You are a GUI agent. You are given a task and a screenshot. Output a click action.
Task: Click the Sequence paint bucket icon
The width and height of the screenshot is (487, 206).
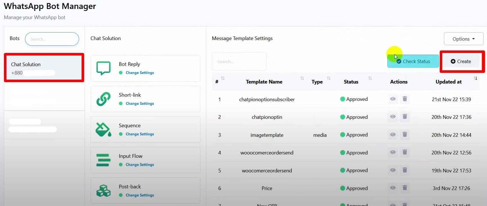[103, 129]
